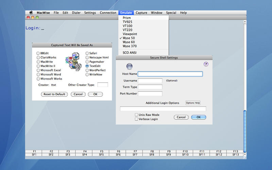Select VT100 from the Emulate menu

143,26
